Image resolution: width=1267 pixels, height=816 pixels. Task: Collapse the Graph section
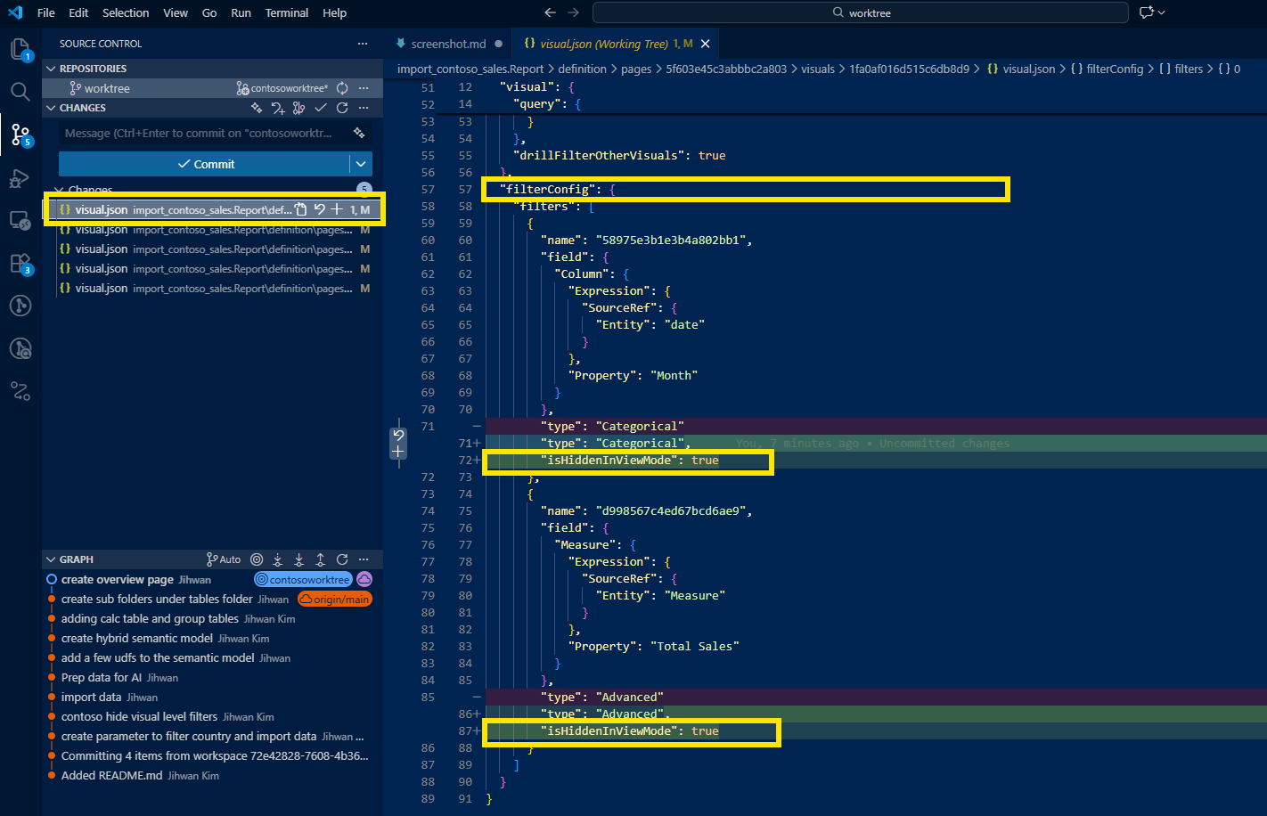pos(51,559)
